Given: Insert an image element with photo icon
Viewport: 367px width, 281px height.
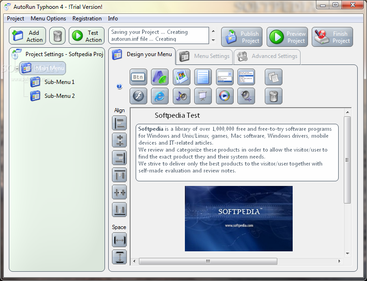Looking at the screenshot, I should (181, 77).
